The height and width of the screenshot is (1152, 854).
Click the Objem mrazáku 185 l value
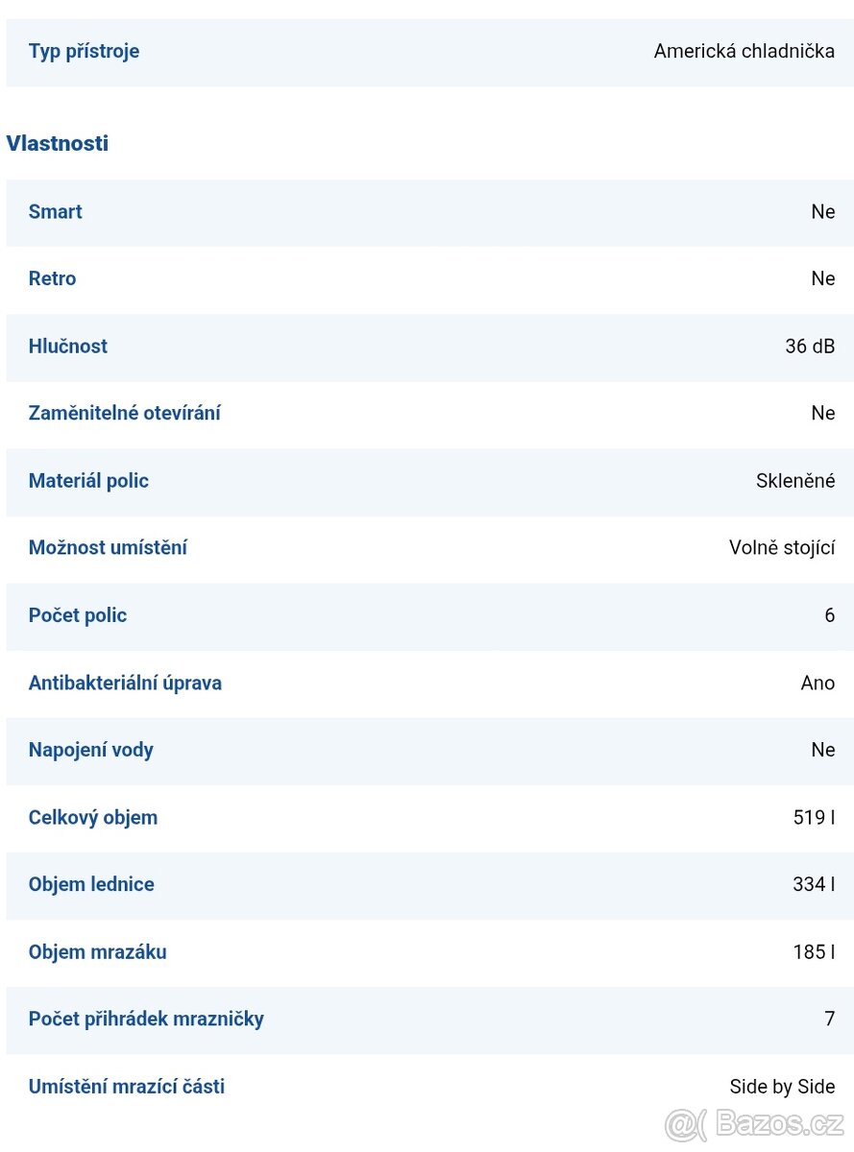click(814, 952)
